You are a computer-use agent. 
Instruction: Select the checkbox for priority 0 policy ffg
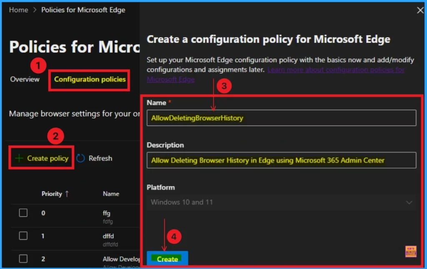pyautogui.click(x=23, y=213)
